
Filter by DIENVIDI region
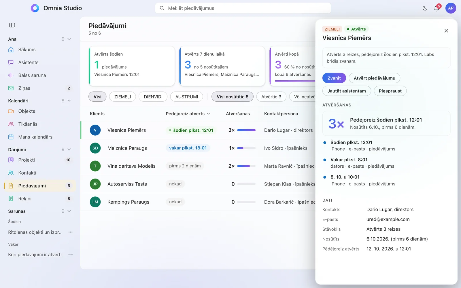point(153,97)
